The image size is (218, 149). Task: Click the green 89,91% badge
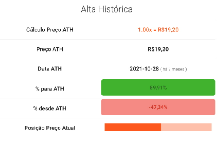coord(158,88)
